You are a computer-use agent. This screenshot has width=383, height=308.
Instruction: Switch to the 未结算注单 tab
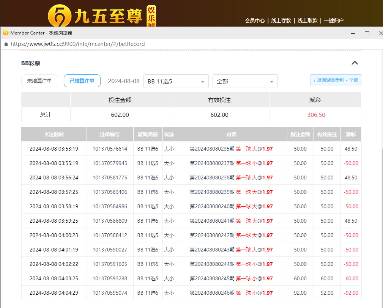39,81
